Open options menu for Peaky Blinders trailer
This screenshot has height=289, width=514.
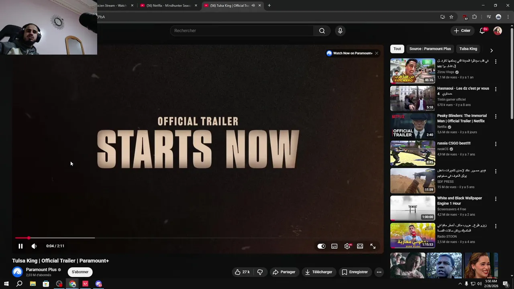496,116
